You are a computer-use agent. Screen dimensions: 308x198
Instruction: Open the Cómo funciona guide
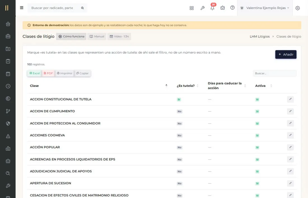pyautogui.click(x=71, y=36)
